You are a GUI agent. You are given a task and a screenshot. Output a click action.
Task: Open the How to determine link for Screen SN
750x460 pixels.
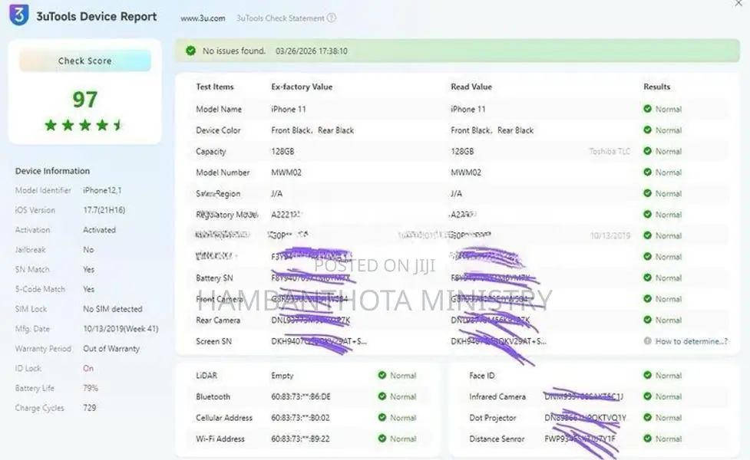692,341
